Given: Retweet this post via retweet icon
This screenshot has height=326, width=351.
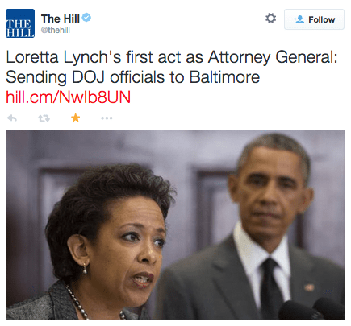Looking at the screenshot, I should [x=44, y=118].
